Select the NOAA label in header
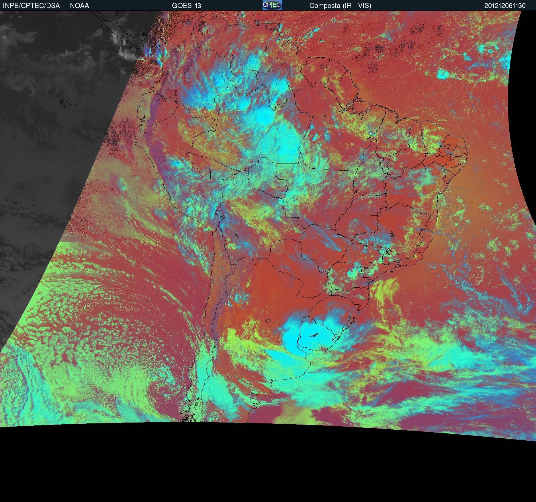This screenshot has width=536, height=502. pos(79,6)
